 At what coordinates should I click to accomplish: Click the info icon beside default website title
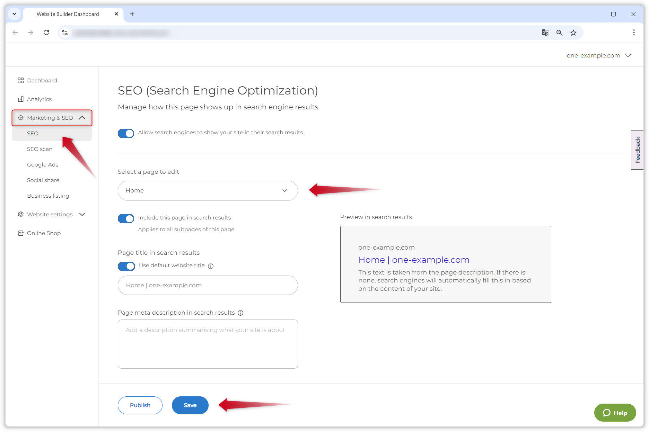coord(211,266)
